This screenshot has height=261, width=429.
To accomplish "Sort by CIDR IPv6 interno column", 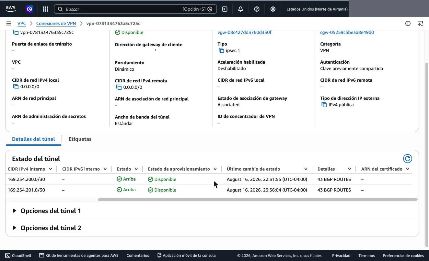I will point(105,169).
